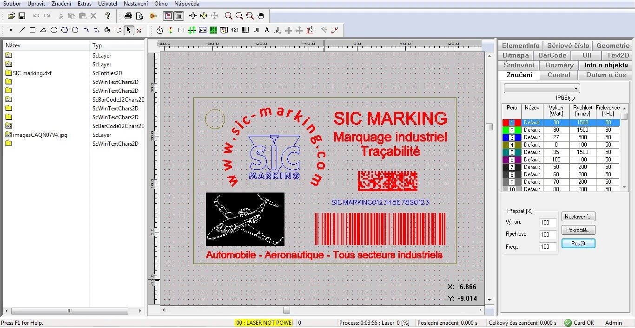Click the red data matrix code on canvas
The width and height of the screenshot is (635, 328).
tap(387, 181)
